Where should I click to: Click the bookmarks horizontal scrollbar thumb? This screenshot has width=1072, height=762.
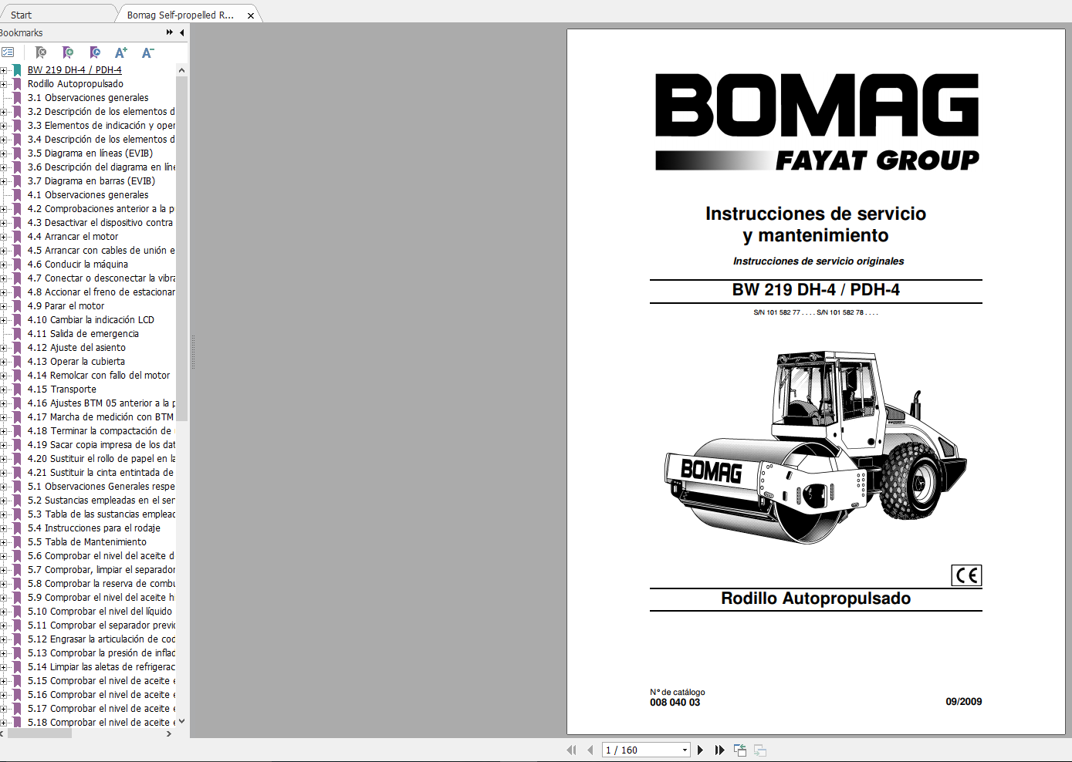coord(39,733)
